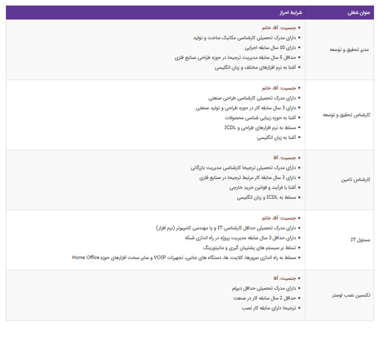
Task: Click 'جنسیت: آقا' in the تکنسین نصب لوستر row
Action: click(285, 279)
